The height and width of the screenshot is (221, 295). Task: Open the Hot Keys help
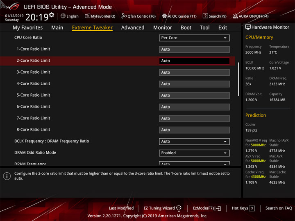[x=243, y=208]
